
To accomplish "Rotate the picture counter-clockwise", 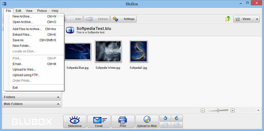I will (165, 118).
